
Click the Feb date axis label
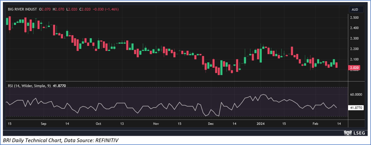pyautogui.click(x=316, y=124)
